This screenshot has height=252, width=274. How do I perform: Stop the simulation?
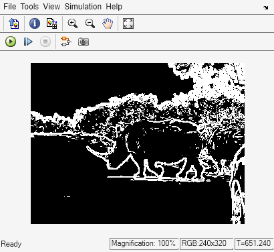45,42
